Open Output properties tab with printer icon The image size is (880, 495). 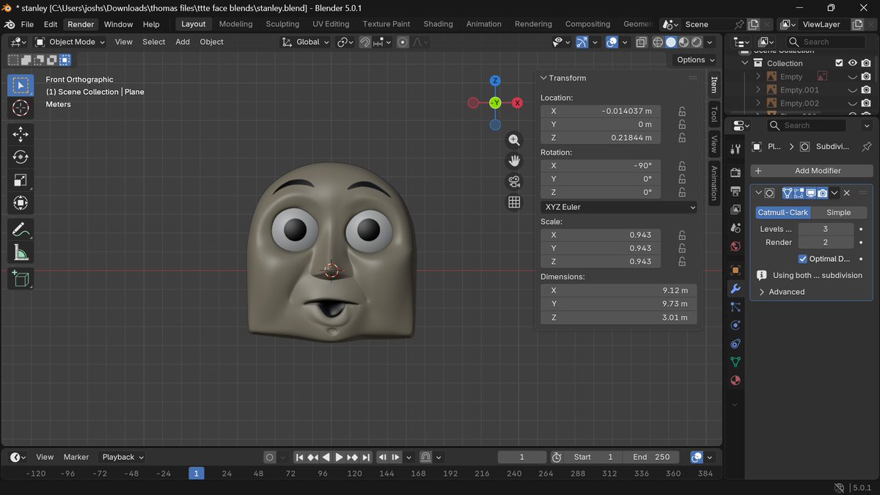coord(736,191)
